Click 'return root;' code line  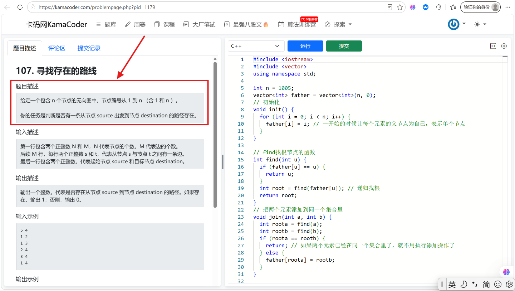278,195
